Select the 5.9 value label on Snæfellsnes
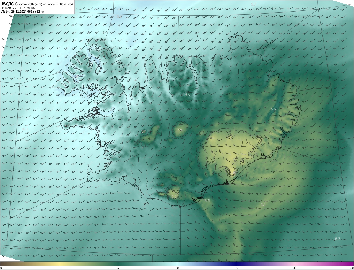The image size is (354, 270). click(x=67, y=126)
